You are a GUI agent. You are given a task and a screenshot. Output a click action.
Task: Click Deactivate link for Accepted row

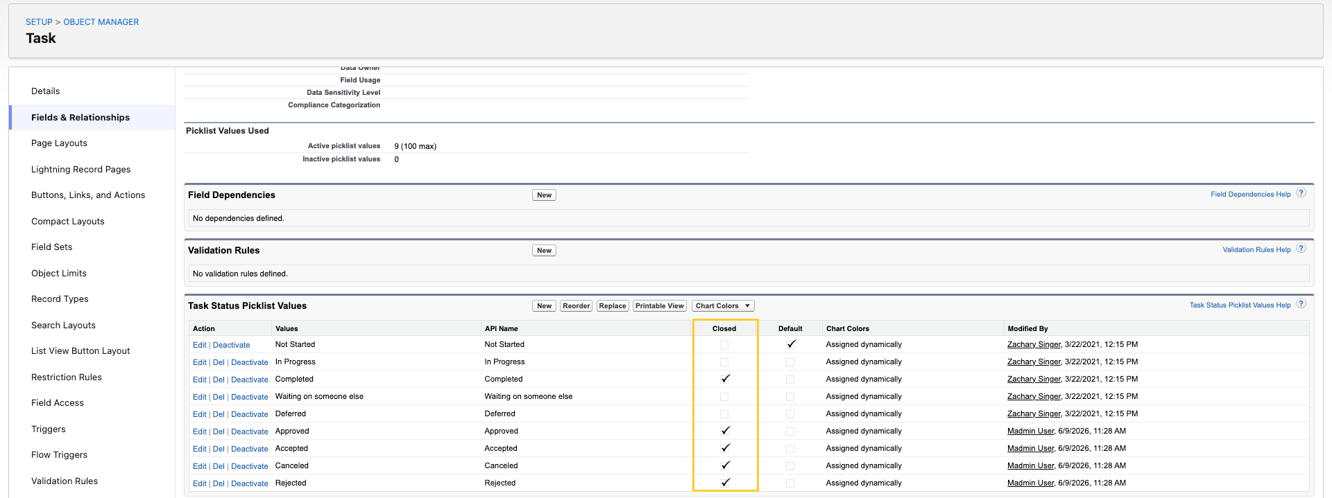250,449
